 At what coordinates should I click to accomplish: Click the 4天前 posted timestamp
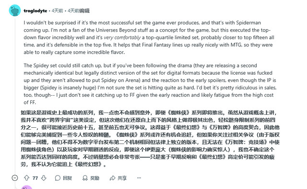point(58,11)
